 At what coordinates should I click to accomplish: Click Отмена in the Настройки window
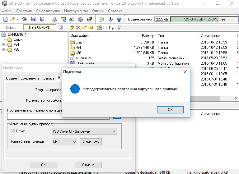88,165
